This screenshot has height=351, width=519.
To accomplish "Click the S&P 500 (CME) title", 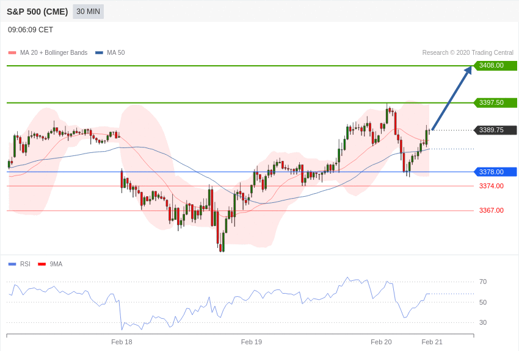I will 37,12.
